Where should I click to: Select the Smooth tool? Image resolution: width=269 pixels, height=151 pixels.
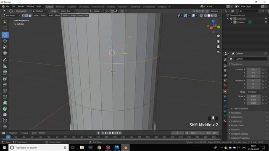click(x=5, y=115)
